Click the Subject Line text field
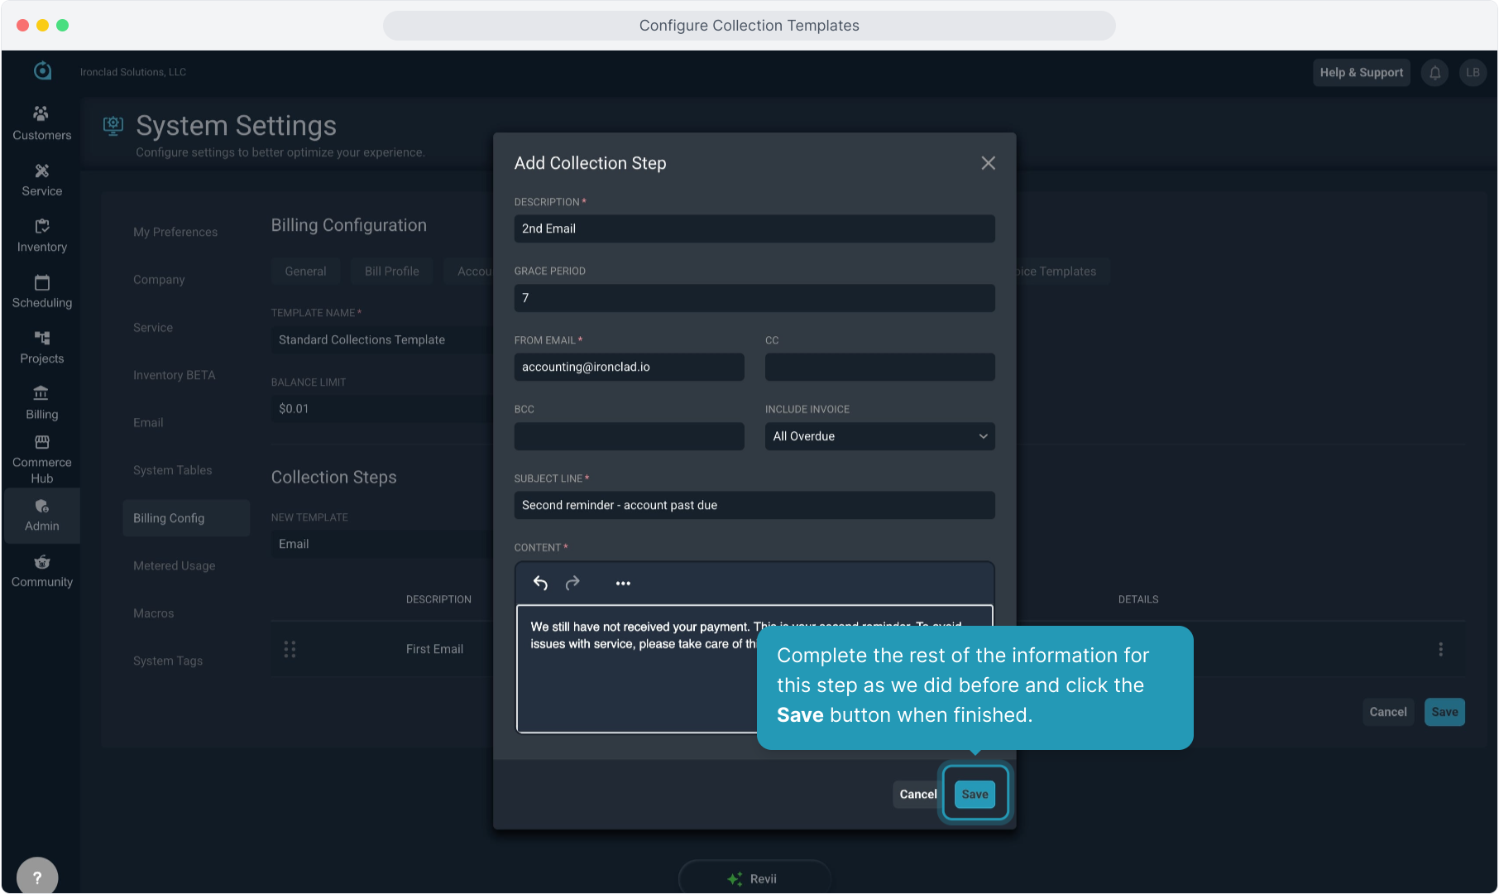 point(754,505)
